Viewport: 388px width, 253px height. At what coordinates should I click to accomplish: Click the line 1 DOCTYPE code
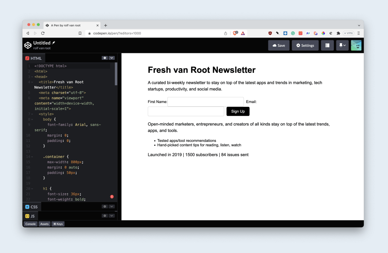click(51, 66)
